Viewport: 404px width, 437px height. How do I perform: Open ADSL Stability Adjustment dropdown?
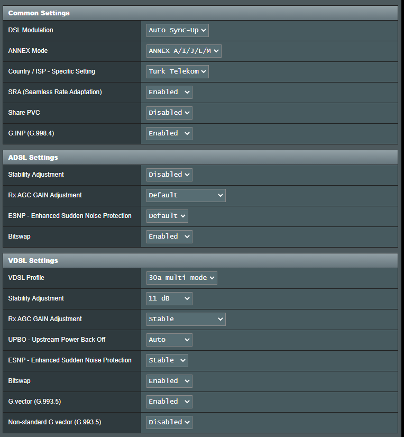point(169,175)
